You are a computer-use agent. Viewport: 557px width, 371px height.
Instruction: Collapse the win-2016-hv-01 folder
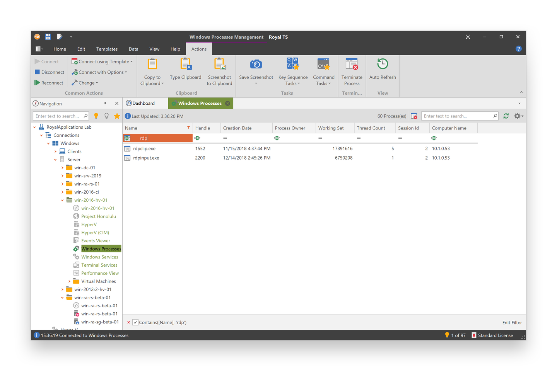pos(62,200)
